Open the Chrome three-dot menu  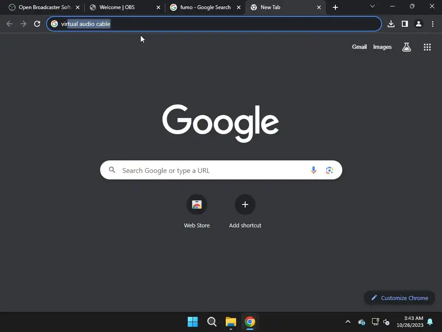coord(433,24)
